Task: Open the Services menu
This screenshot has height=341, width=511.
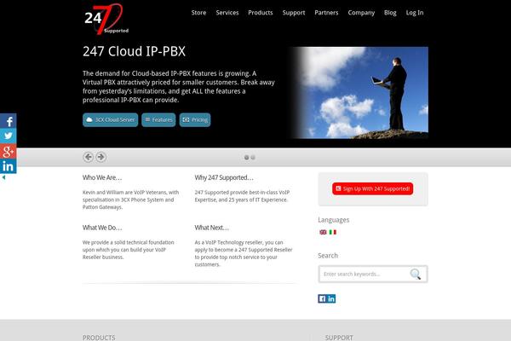Action: click(227, 13)
